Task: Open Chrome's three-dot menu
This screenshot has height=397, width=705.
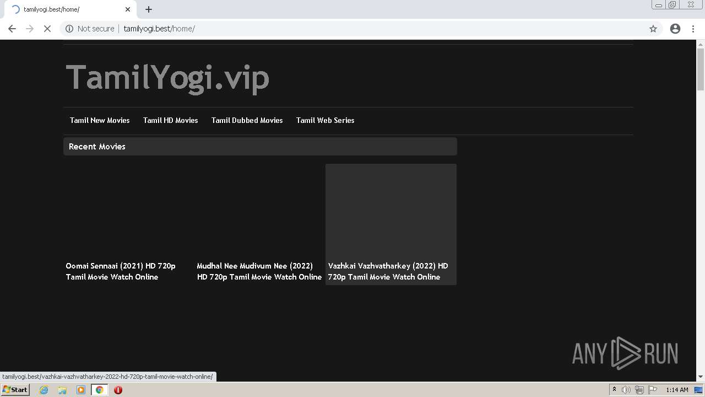Action: click(693, 29)
